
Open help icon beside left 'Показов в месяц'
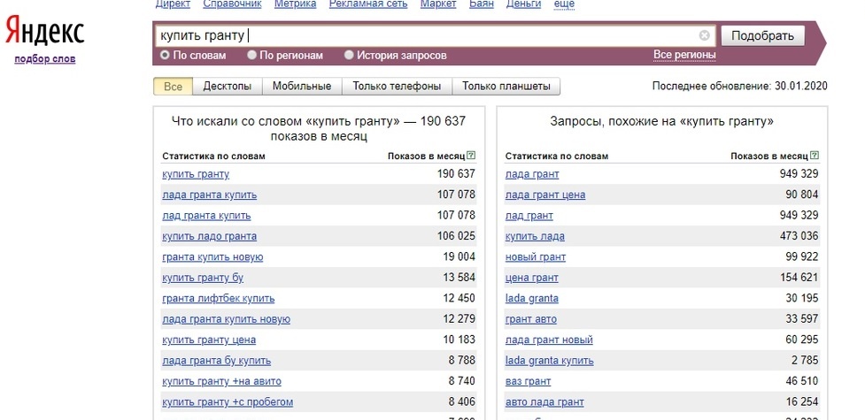pyautogui.click(x=470, y=156)
